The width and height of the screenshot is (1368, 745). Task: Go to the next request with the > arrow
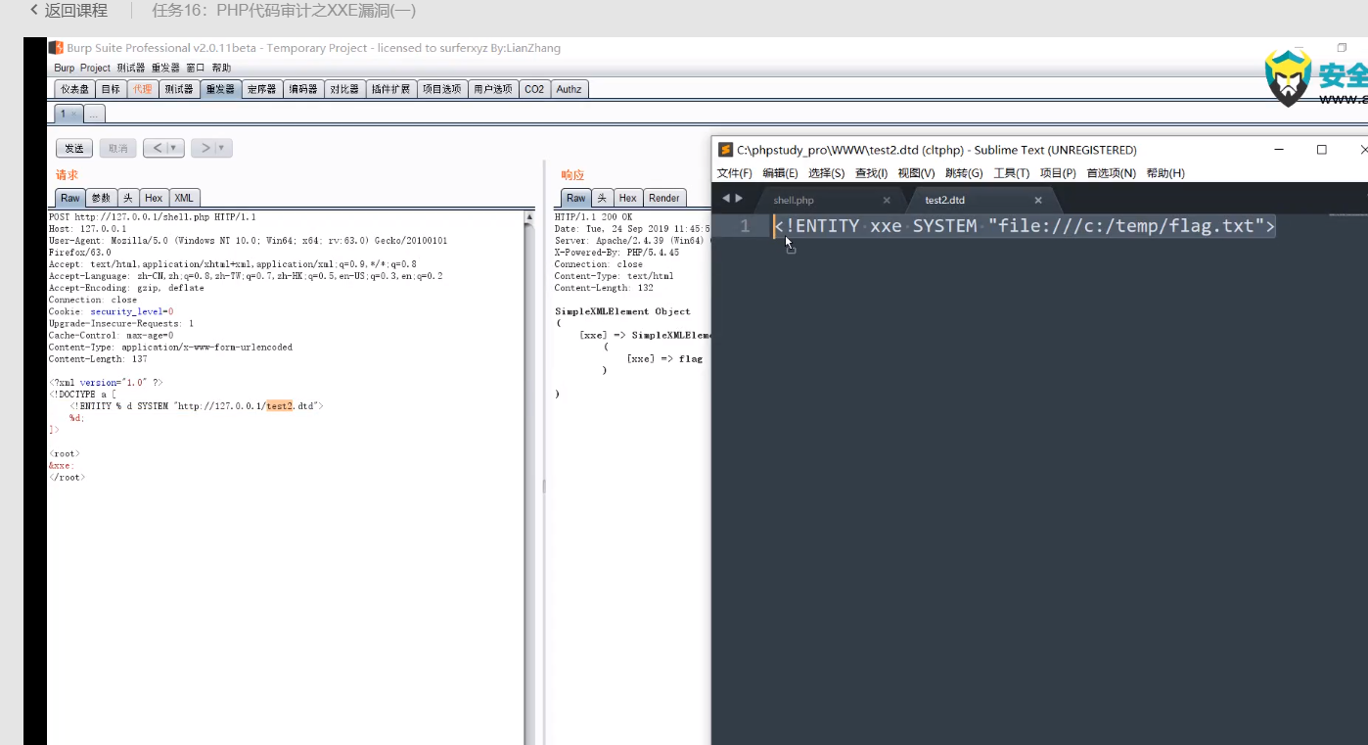coord(205,149)
